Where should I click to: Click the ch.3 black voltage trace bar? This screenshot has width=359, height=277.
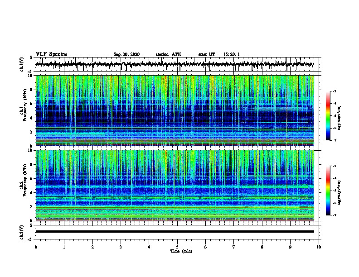click(175, 232)
